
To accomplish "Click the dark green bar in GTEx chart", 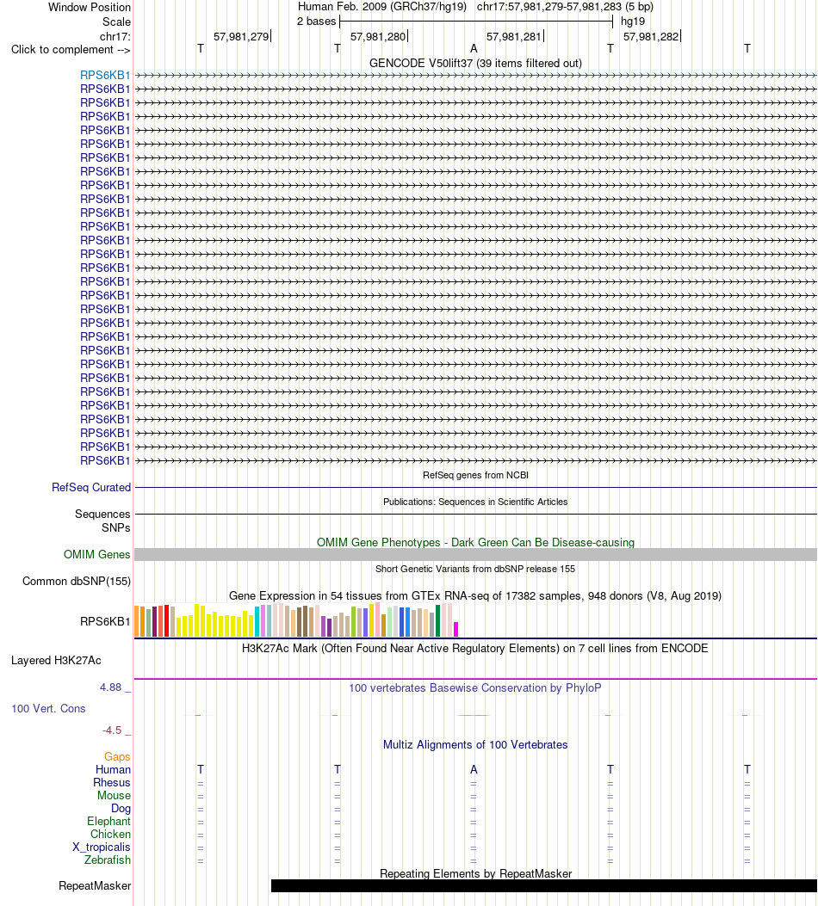I will point(437,620).
